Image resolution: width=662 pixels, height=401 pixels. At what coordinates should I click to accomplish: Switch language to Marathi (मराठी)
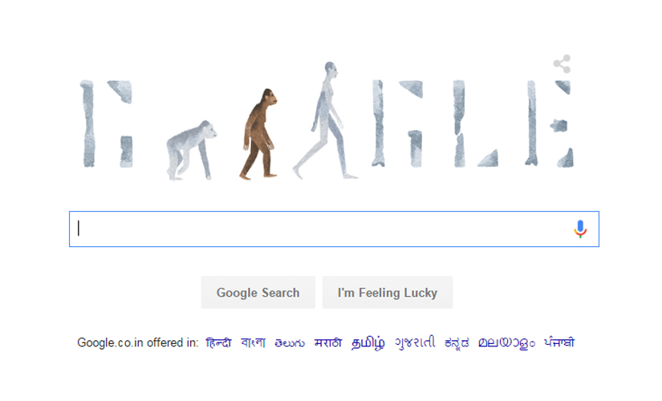click(x=328, y=342)
